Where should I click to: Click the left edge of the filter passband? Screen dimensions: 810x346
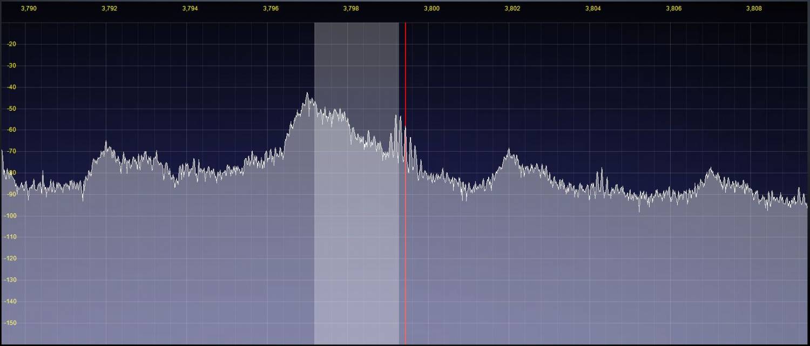[314, 184]
